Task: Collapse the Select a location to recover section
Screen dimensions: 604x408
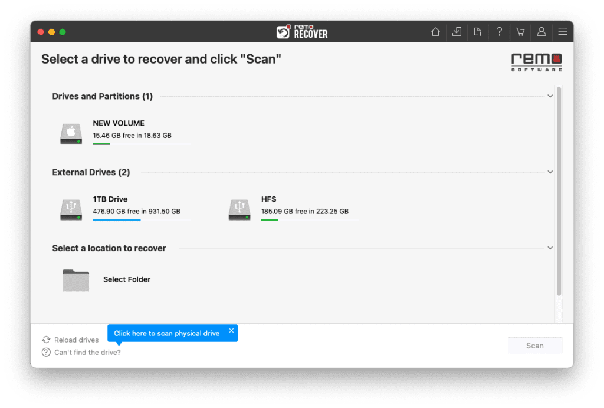Action: point(550,248)
